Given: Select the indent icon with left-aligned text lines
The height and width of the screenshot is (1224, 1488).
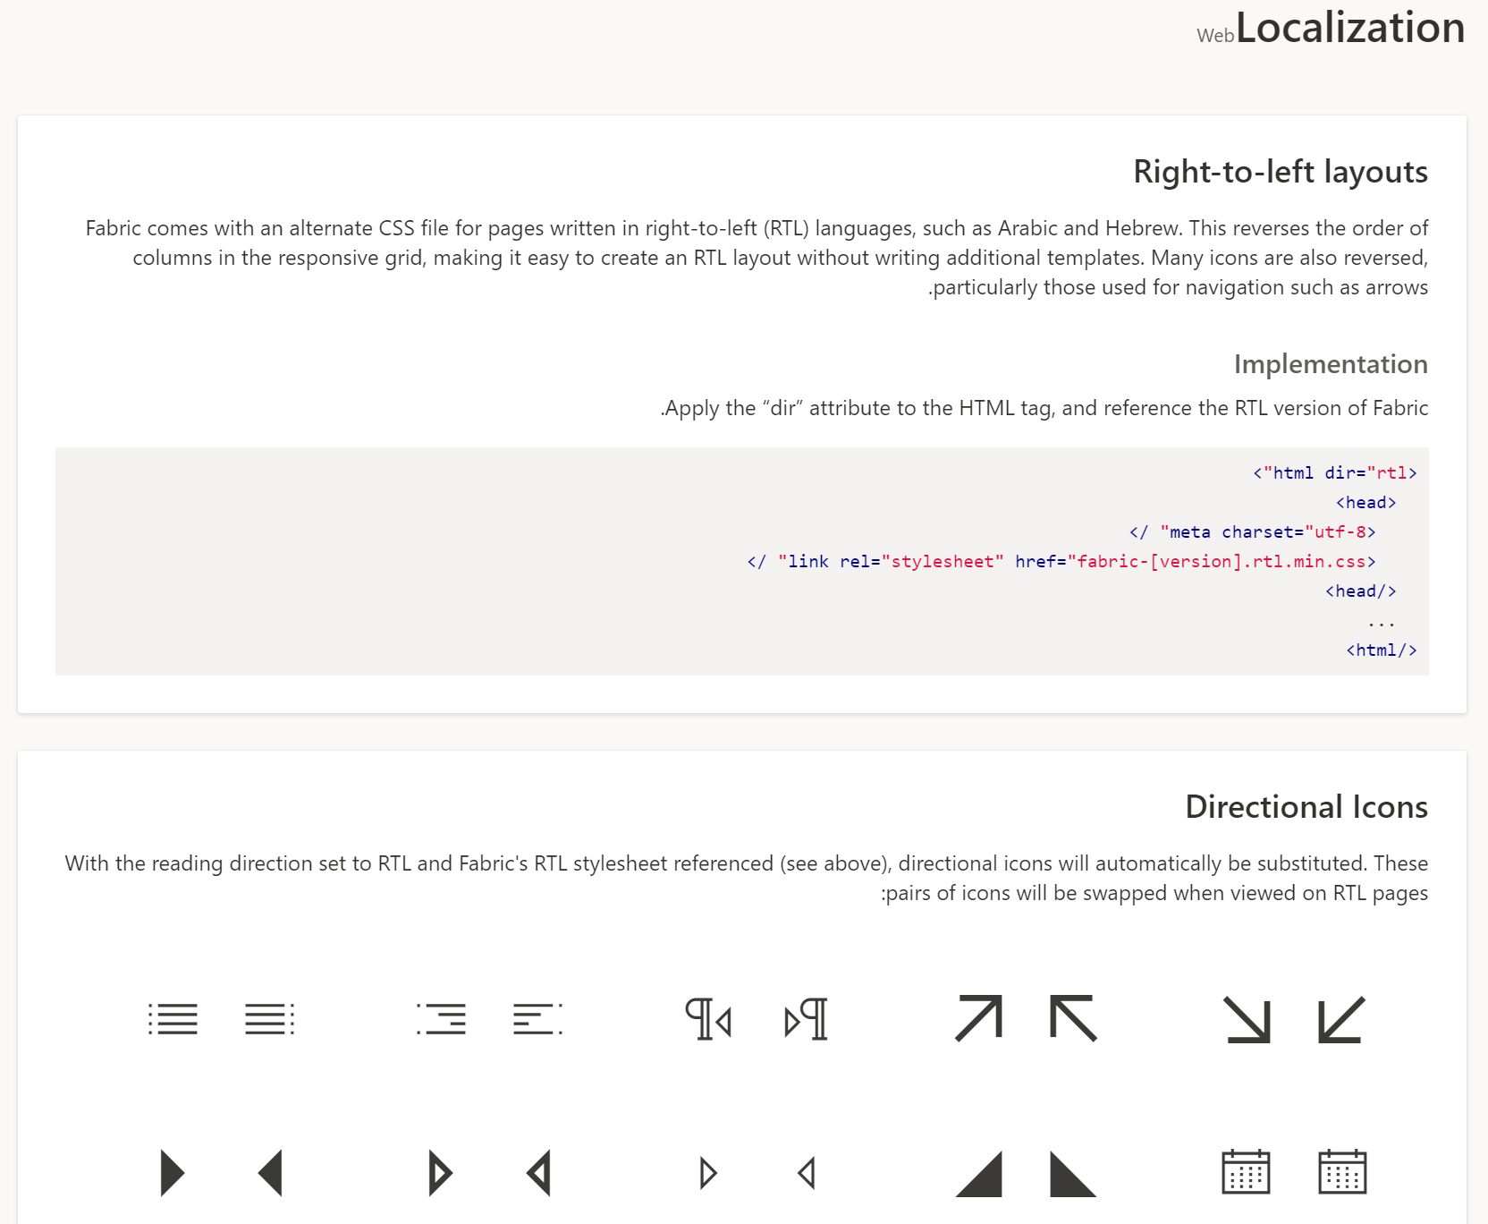Looking at the screenshot, I should click(537, 1019).
